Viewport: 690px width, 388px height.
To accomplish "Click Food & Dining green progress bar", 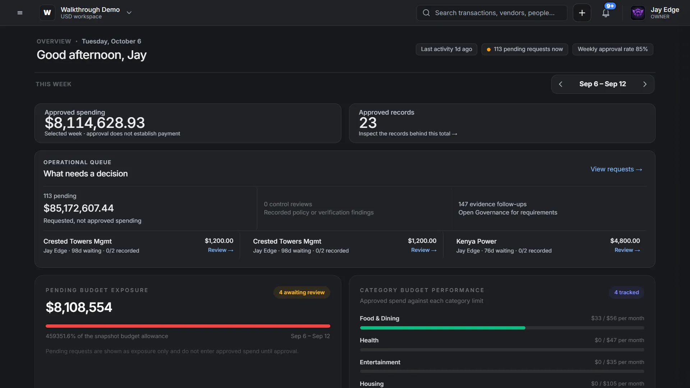I will 442,328.
